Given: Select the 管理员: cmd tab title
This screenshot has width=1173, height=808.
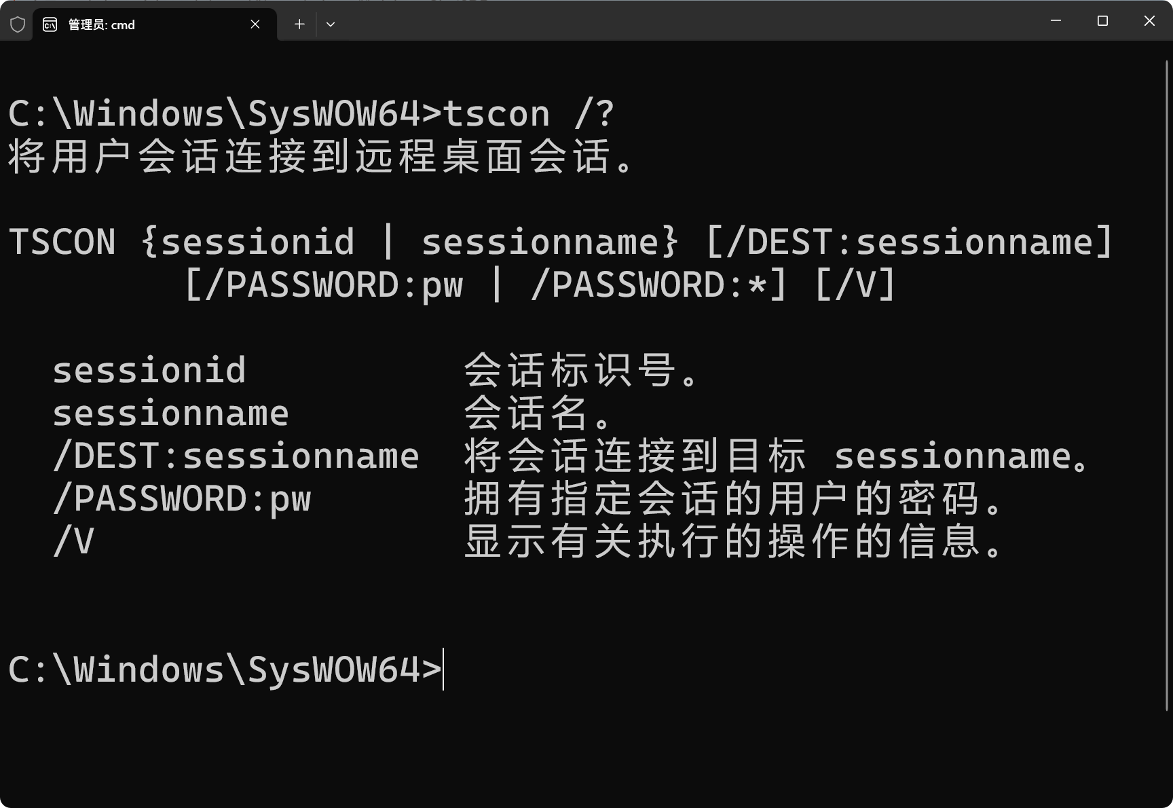Looking at the screenshot, I should (x=102, y=25).
